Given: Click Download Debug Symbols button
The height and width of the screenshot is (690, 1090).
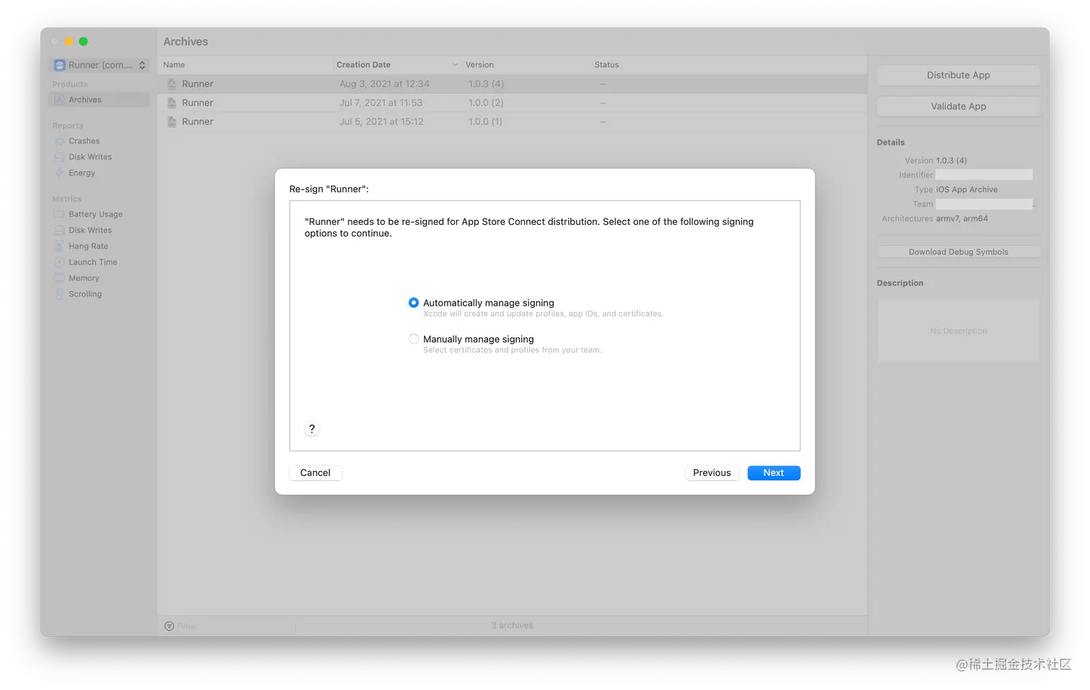Looking at the screenshot, I should pyautogui.click(x=958, y=252).
